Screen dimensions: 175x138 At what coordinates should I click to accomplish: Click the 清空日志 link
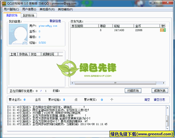pos(159,100)
